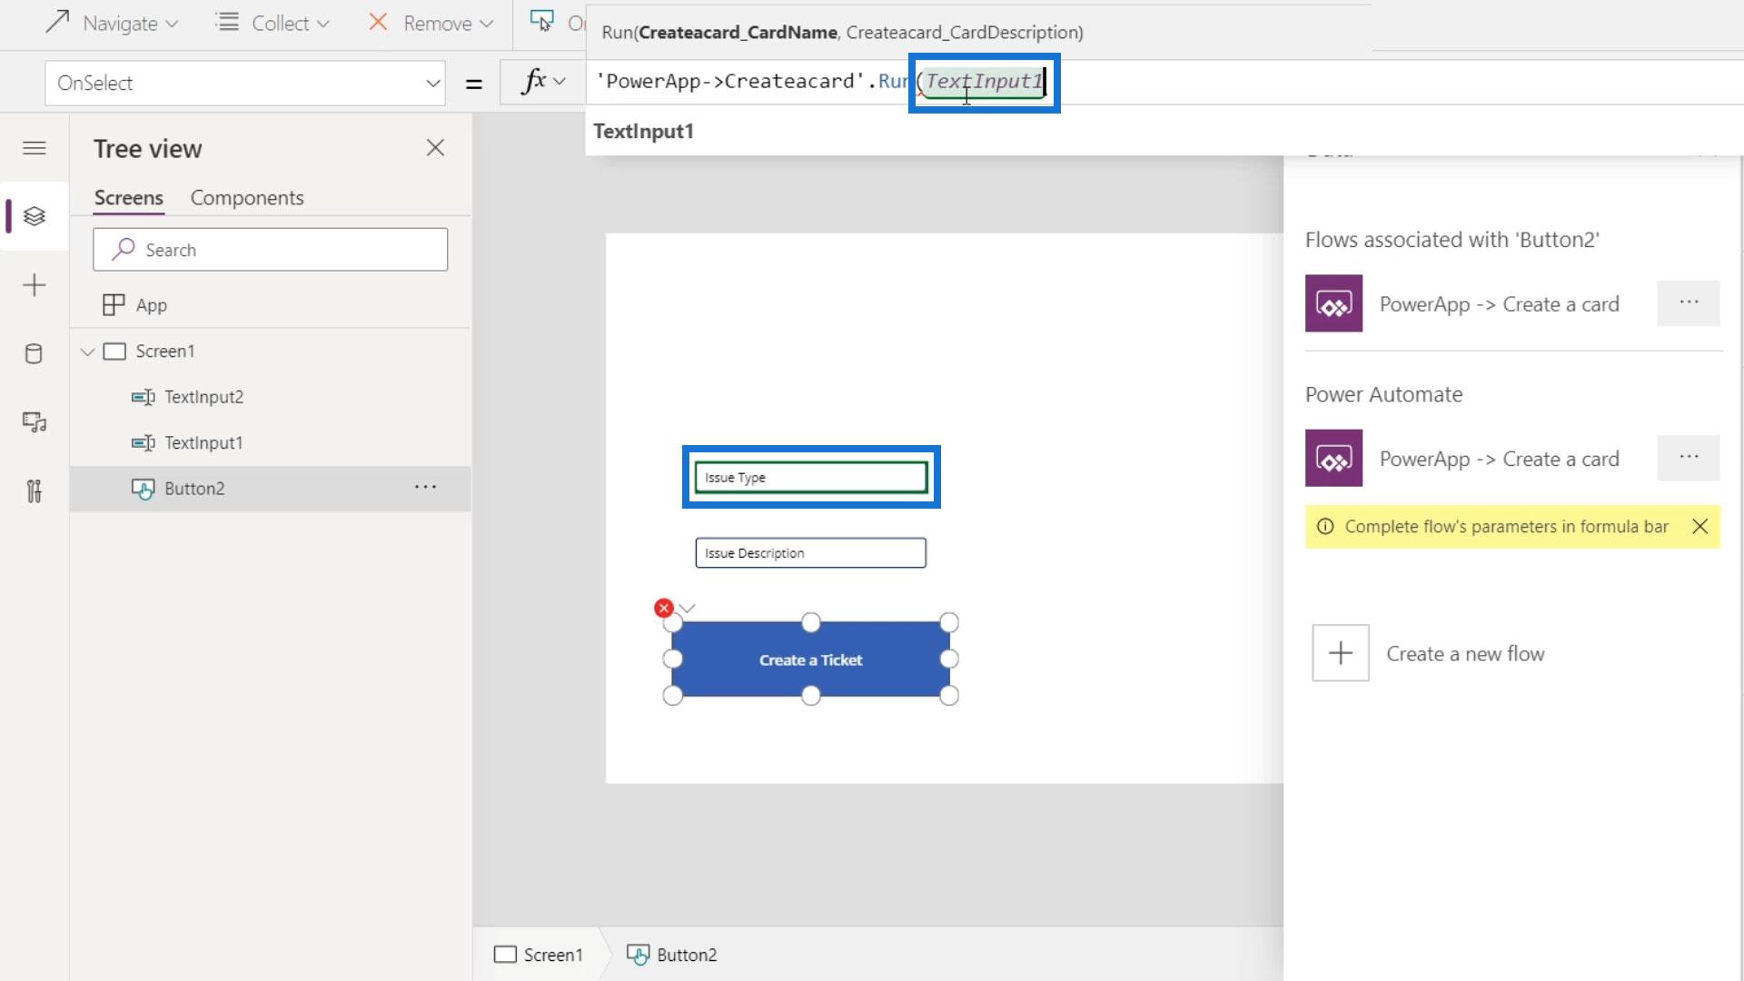Collapse the Screen1 tree node
Screen dimensions: 1744x981
click(x=88, y=352)
